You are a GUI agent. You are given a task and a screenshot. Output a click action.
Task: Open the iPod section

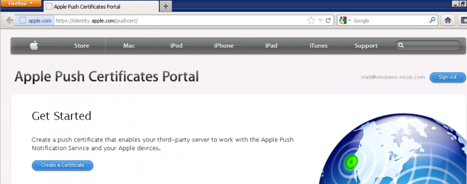(x=176, y=46)
